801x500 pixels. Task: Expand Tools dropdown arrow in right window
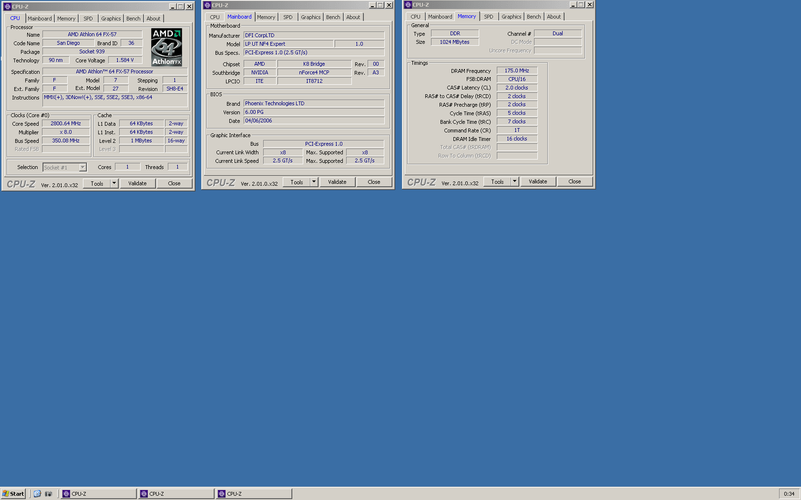click(x=514, y=181)
